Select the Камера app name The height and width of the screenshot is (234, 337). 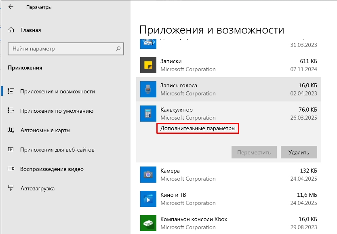(x=170, y=171)
